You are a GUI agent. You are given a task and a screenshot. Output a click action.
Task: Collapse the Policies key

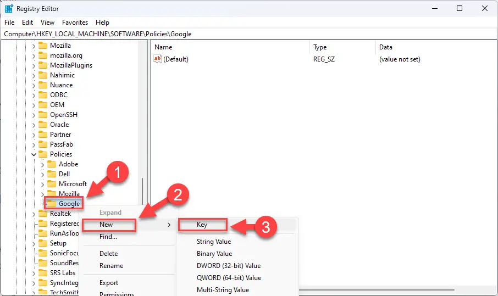click(x=34, y=154)
